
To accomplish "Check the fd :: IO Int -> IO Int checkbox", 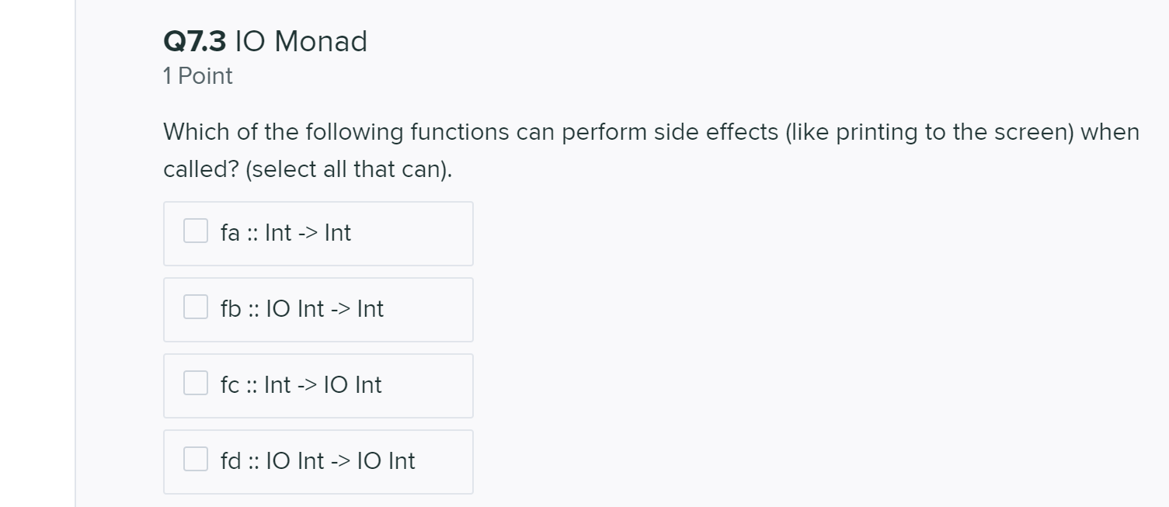I will (x=194, y=458).
